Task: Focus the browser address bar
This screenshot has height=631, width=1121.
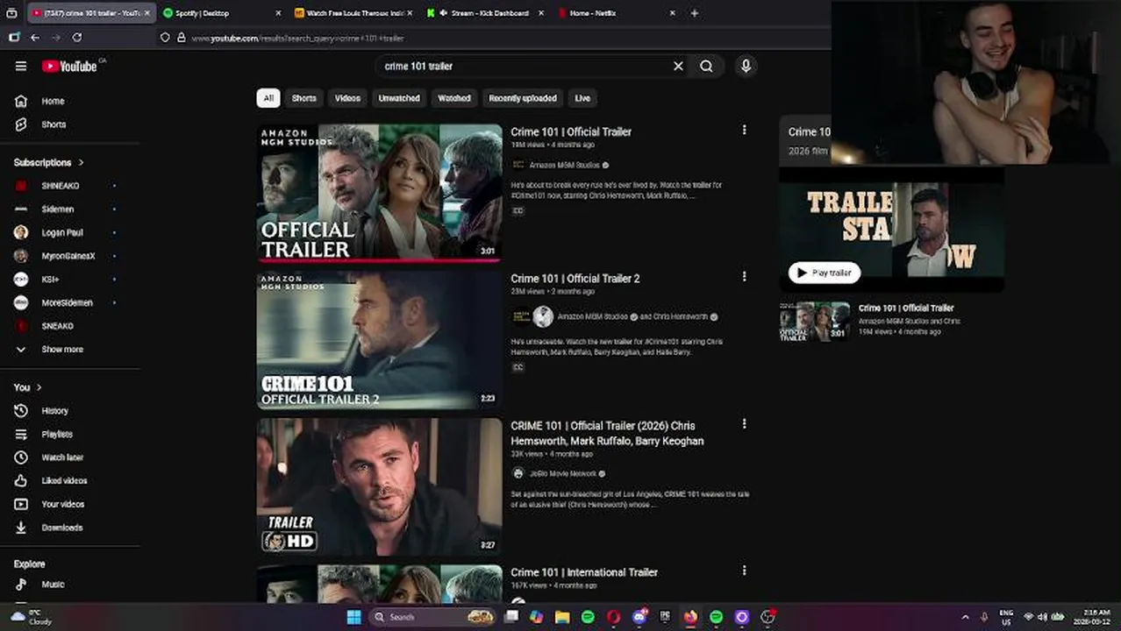Action: point(491,38)
